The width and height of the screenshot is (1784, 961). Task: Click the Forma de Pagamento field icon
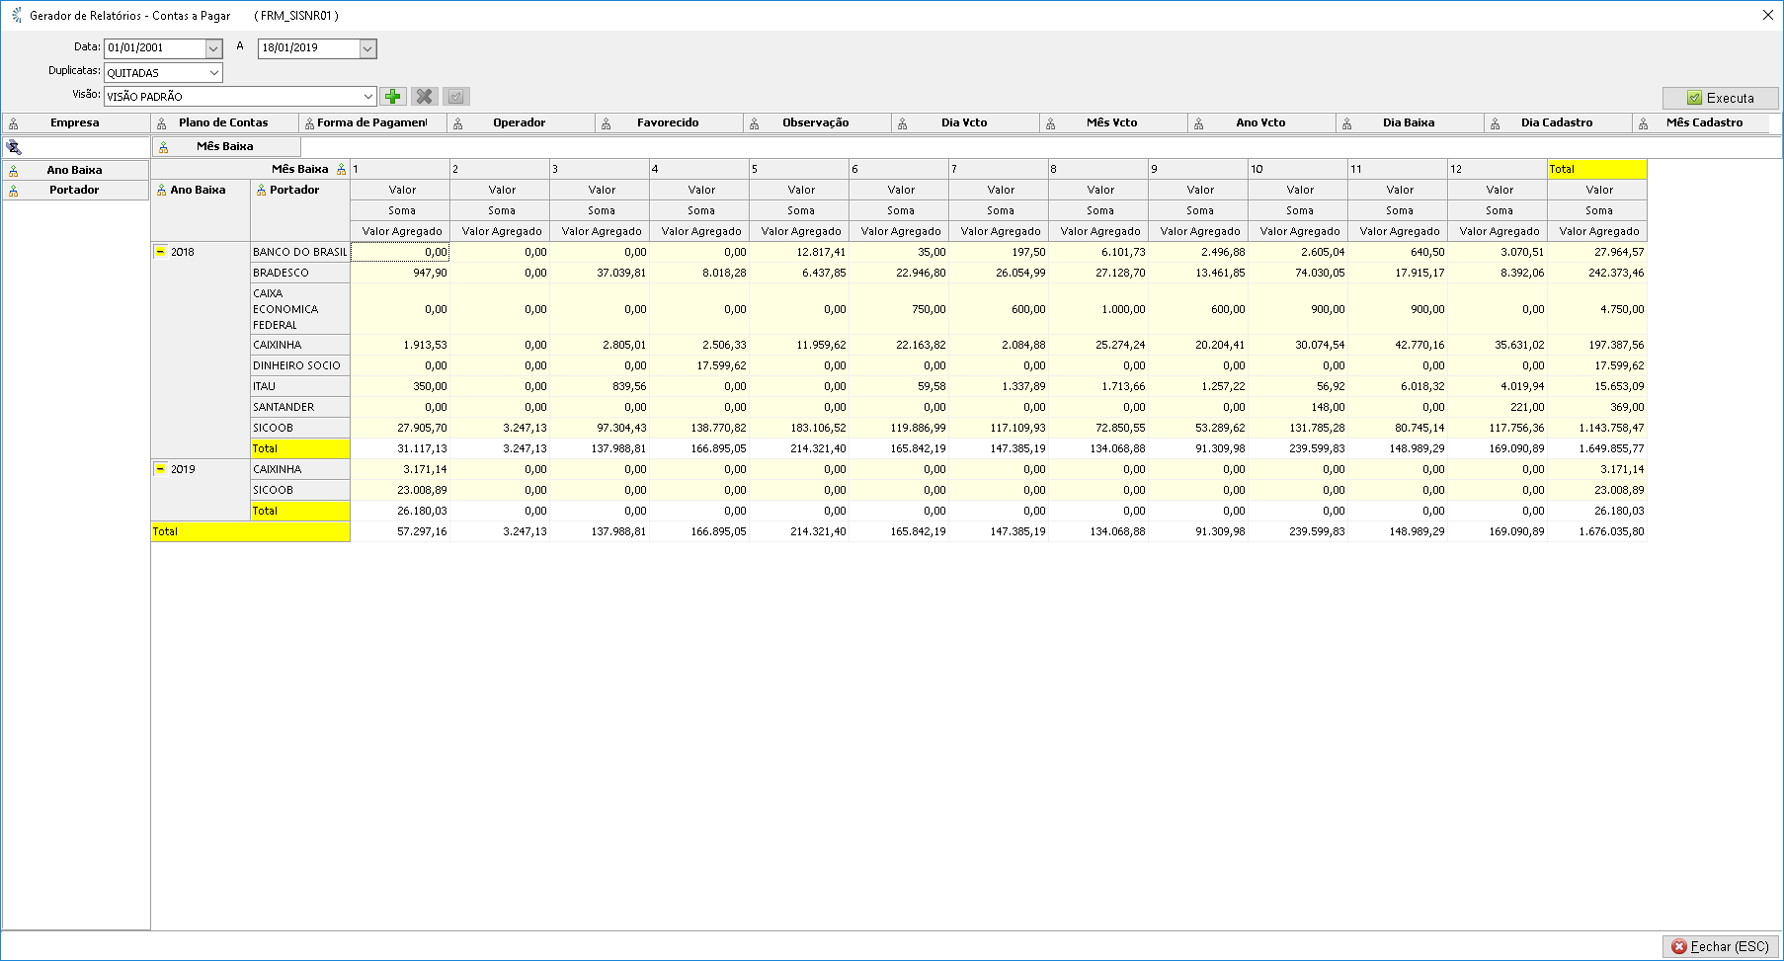pos(310,123)
